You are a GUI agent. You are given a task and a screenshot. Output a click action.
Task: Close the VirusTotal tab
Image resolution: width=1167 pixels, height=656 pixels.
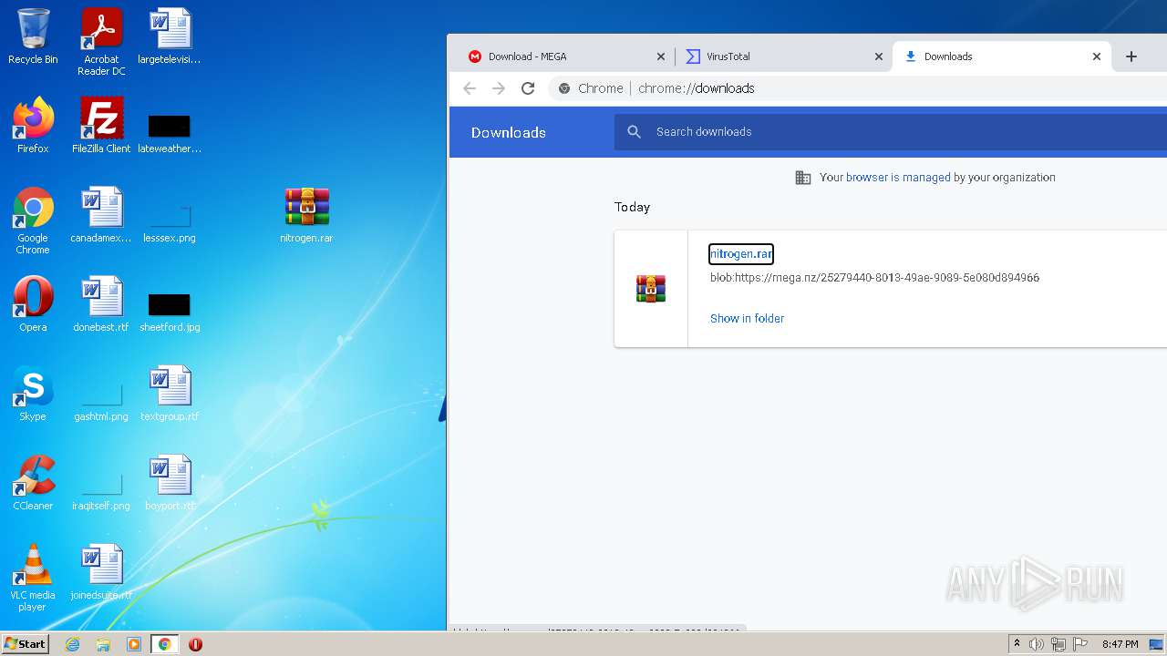(879, 56)
